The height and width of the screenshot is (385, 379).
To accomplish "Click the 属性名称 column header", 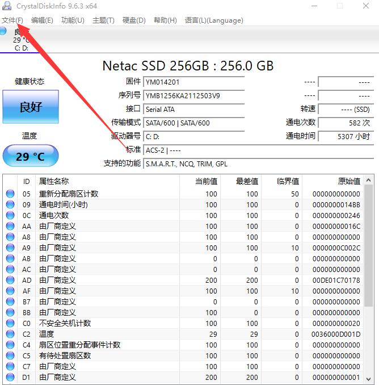I will coord(107,181).
